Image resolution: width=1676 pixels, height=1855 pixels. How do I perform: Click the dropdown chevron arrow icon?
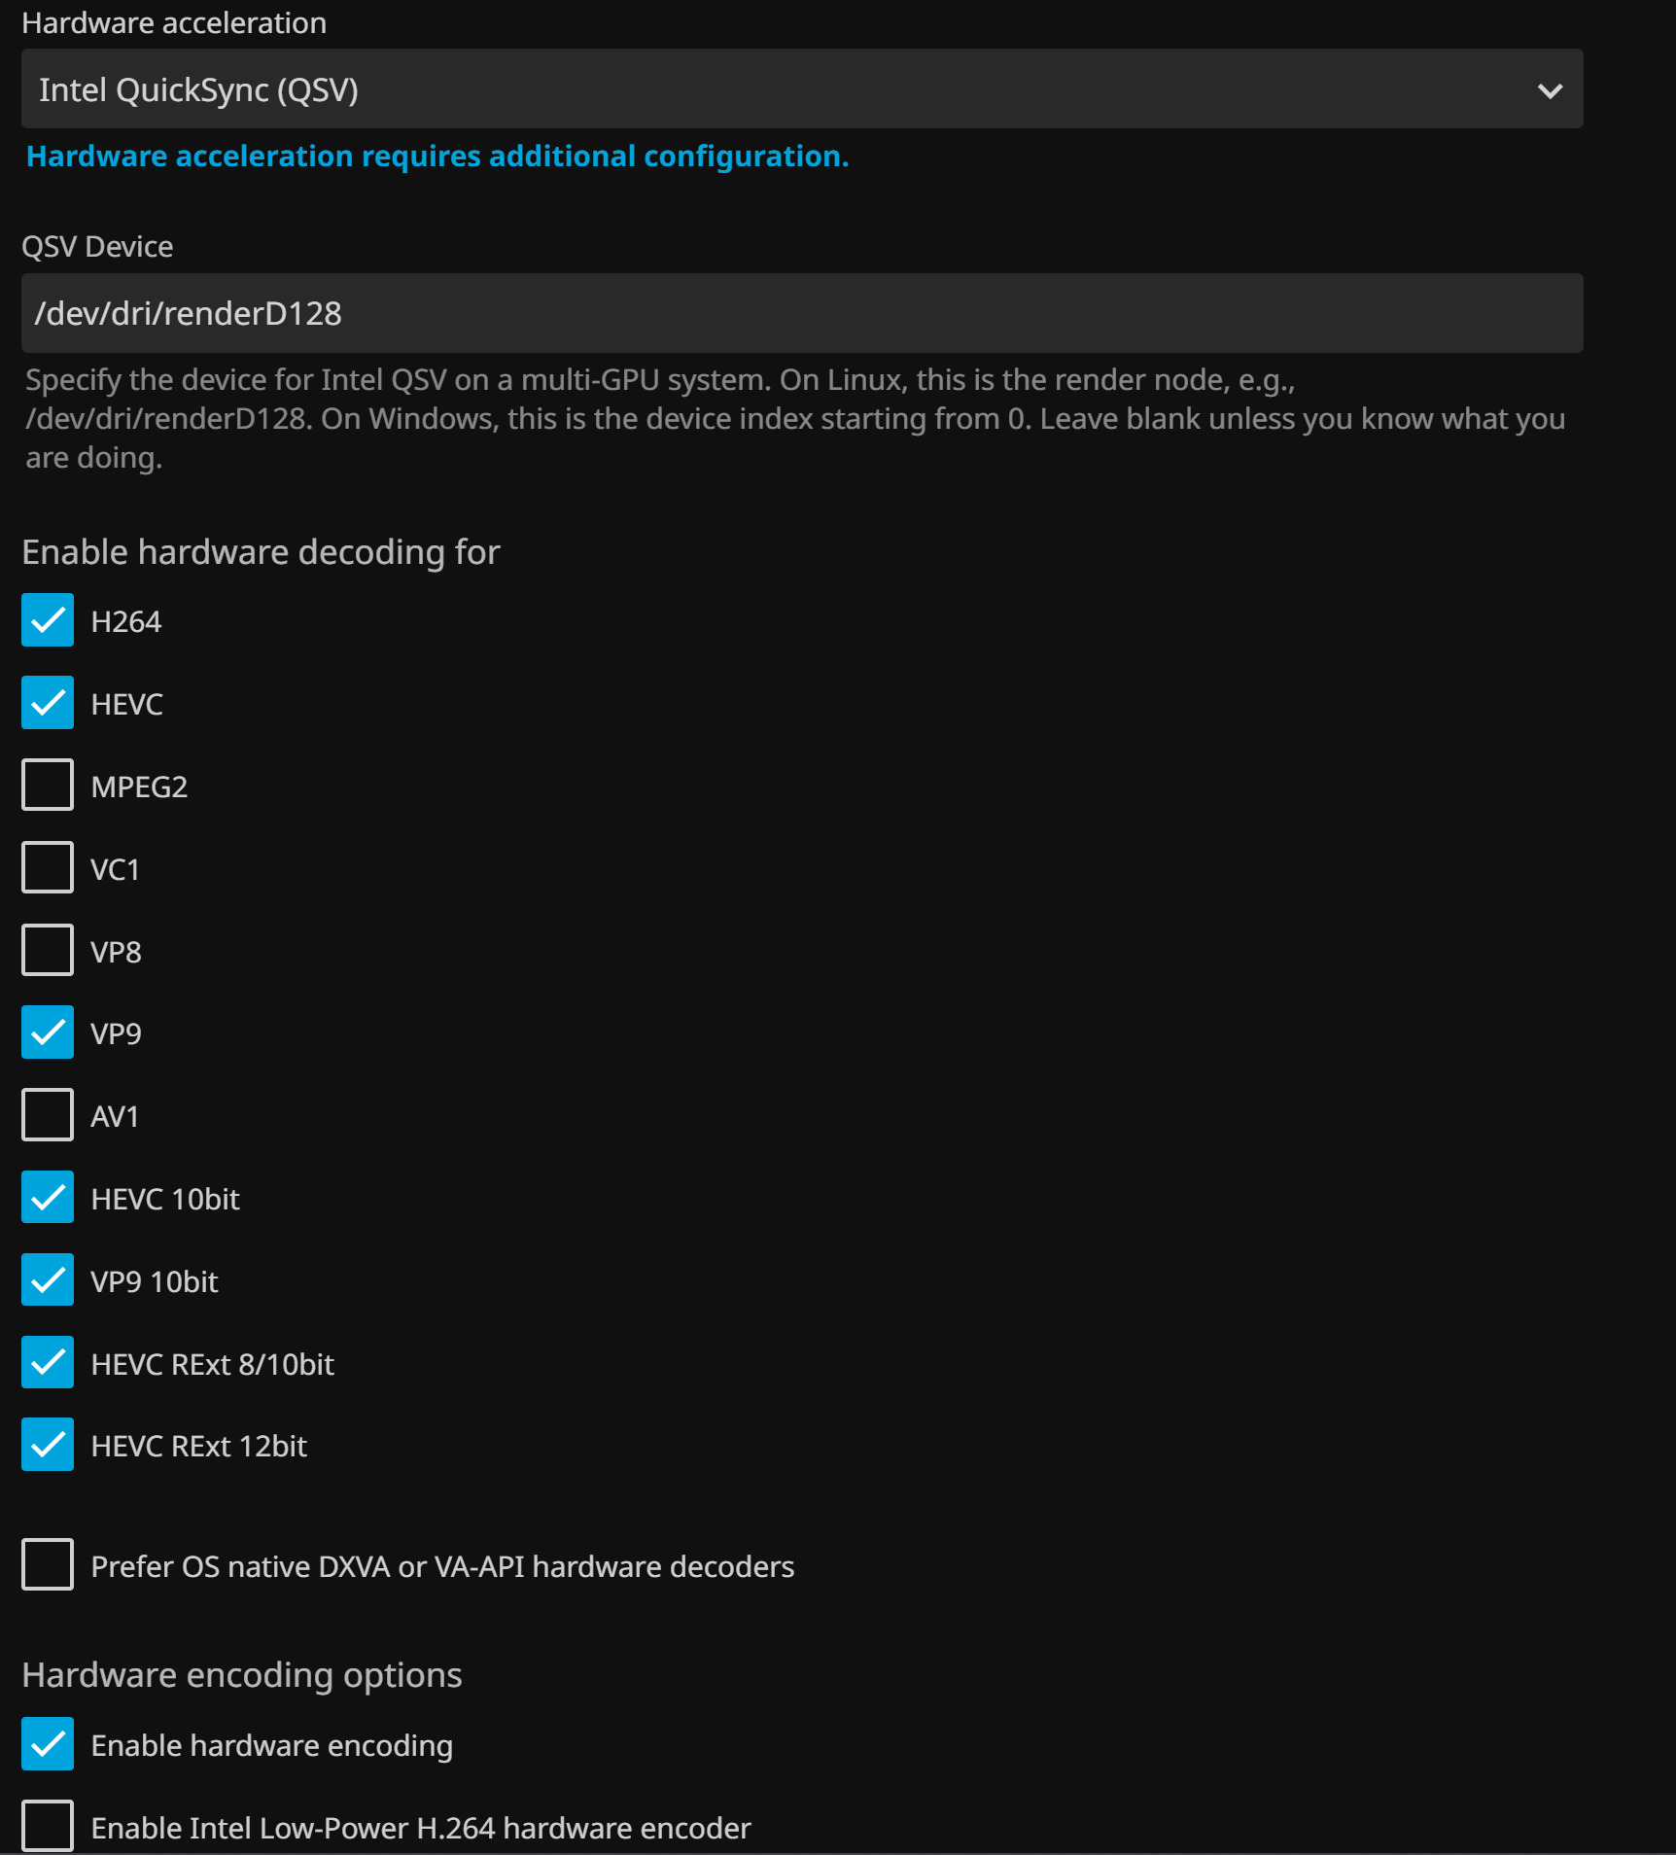click(1550, 90)
